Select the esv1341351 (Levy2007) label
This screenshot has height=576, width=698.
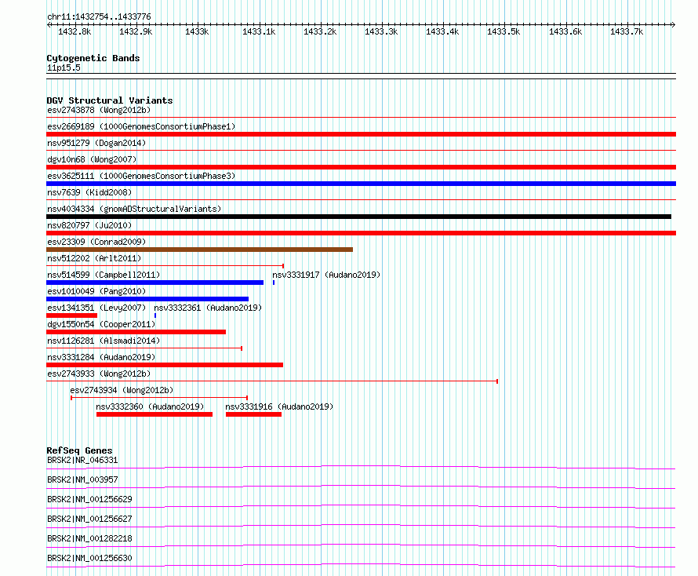[96, 308]
